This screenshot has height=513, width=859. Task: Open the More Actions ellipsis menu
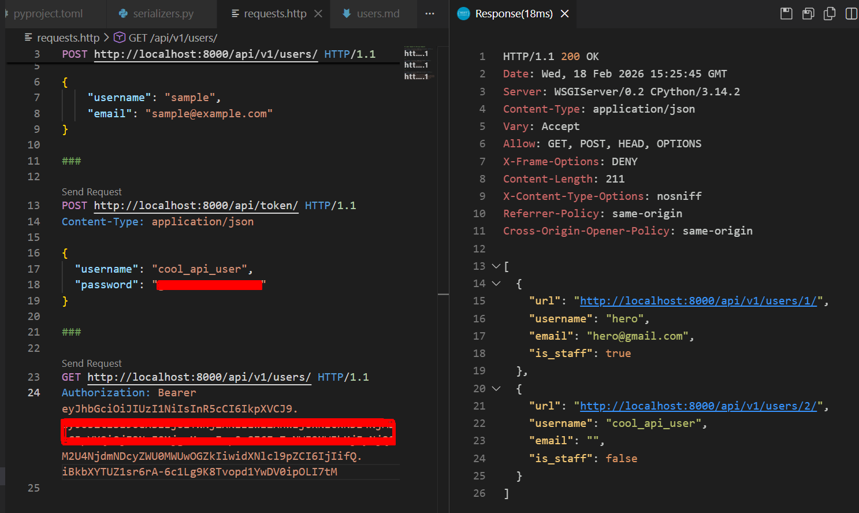coord(430,13)
